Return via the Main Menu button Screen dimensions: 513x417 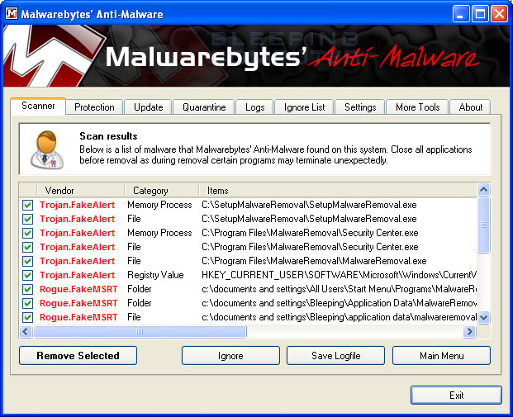click(442, 356)
